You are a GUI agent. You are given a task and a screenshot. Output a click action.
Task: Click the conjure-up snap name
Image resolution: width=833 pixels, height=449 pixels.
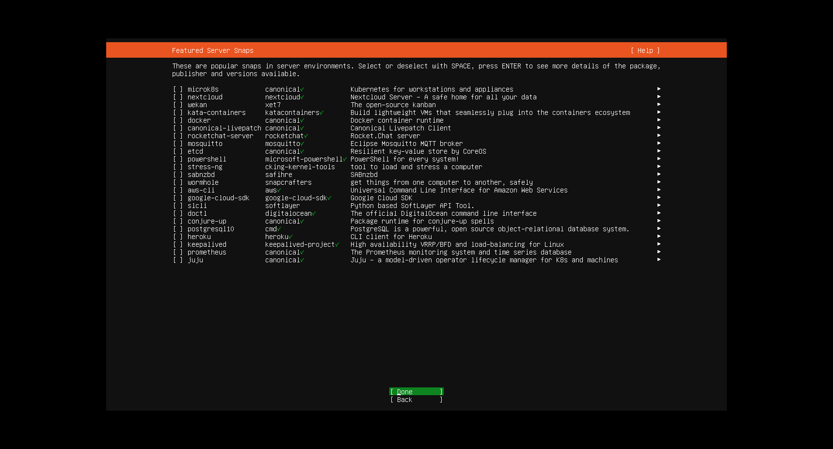[207, 221]
